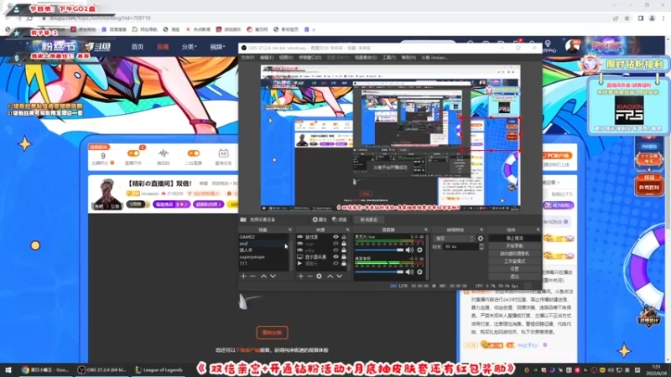Bookmark this page with the star icon in Chrome
671x377 pixels.
(627, 18)
